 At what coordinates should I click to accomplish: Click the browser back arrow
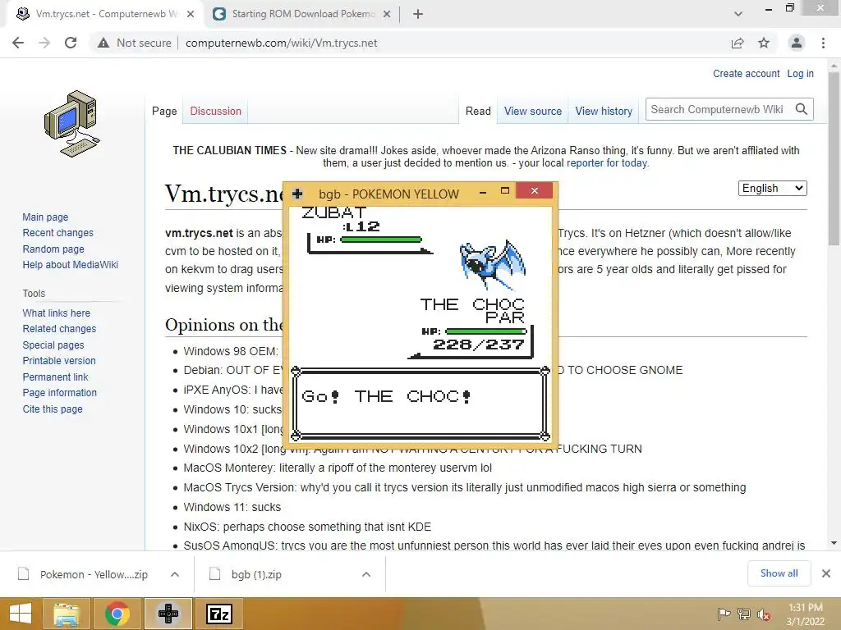click(x=18, y=43)
